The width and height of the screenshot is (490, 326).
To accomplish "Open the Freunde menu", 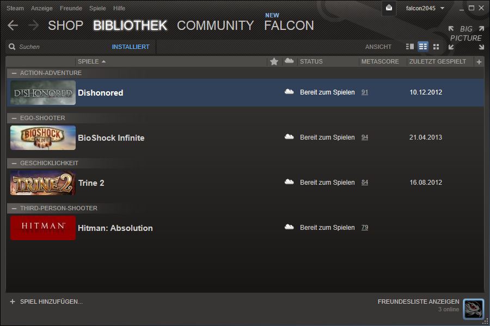I will pos(71,9).
